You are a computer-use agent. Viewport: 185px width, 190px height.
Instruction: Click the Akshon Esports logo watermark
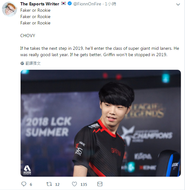pyautogui.click(x=27, y=170)
